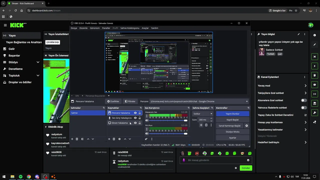Toggle lock on Ses Giriş Yakalayıcısı source

[x=139, y=118]
